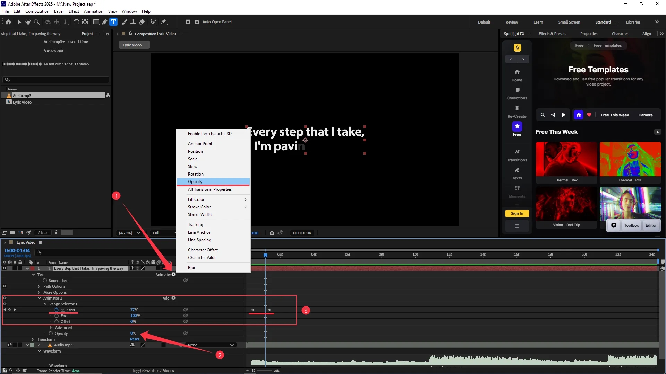
Task: Open Texts in Spotlight FX sidebar
Action: coord(517,173)
